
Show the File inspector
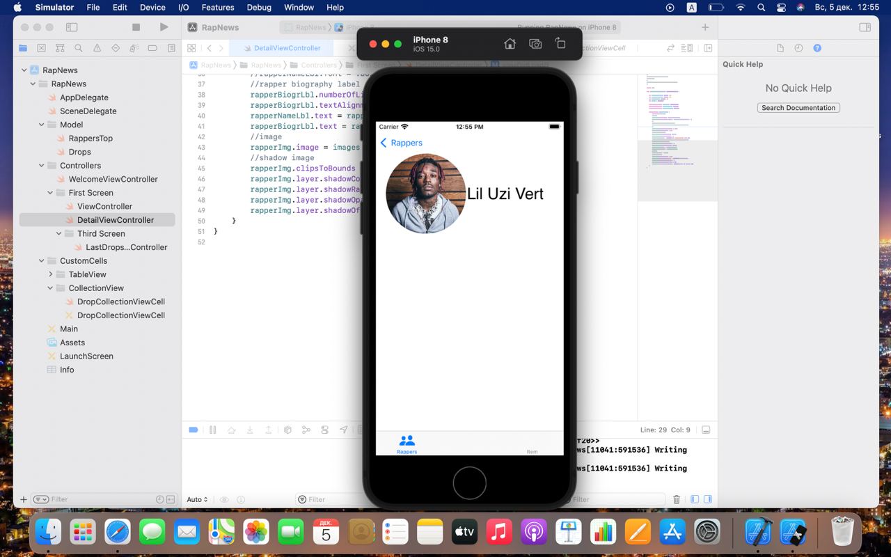pos(780,48)
